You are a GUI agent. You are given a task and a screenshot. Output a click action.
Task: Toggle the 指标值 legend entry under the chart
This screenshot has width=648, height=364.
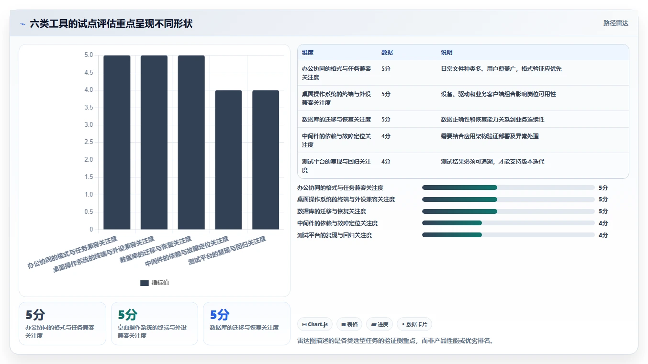coord(155,283)
